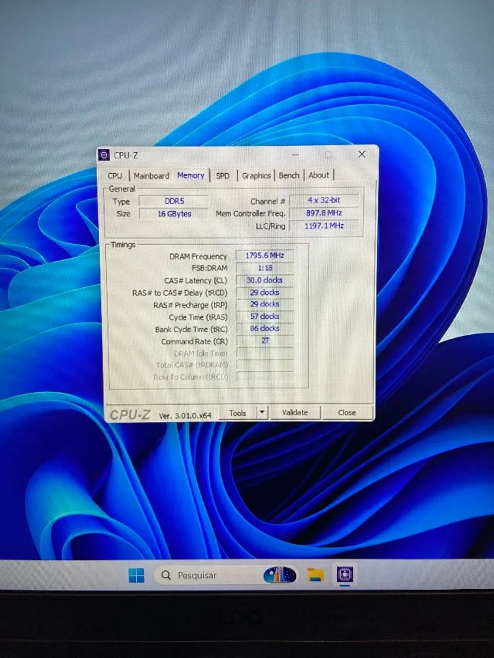Click the empty Row To Column (tRCD) field
This screenshot has height=658, width=494.
264,377
